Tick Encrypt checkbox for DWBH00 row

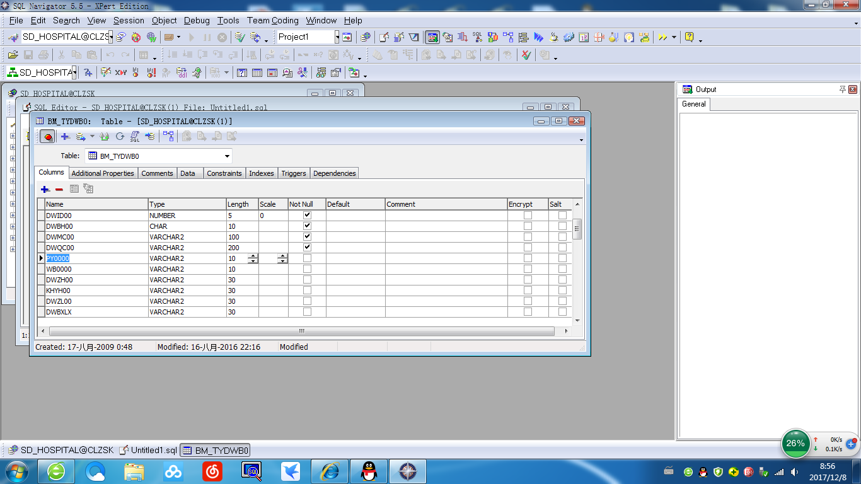pos(528,226)
